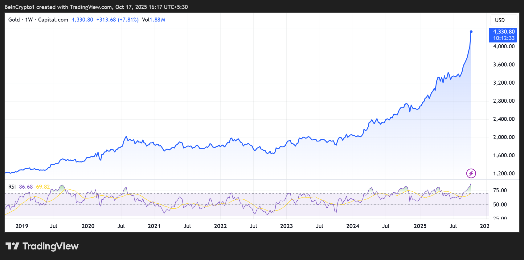Click the 75.00 RSI axis label
Viewport: 524px width, 260px height.
tap(500, 190)
